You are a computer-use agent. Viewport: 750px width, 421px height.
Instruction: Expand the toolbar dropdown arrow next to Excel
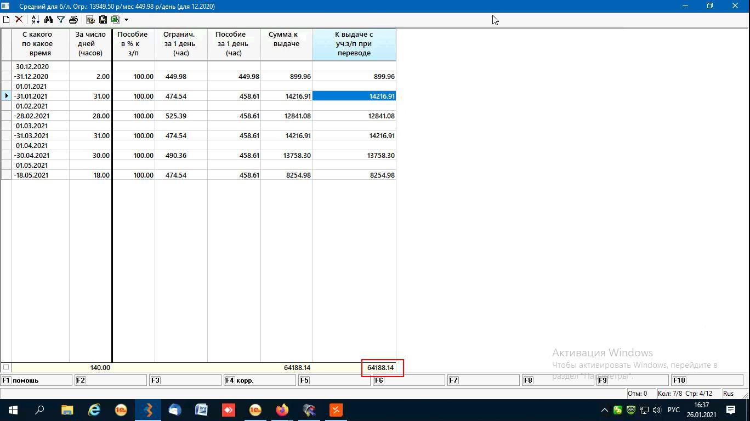pyautogui.click(x=126, y=20)
